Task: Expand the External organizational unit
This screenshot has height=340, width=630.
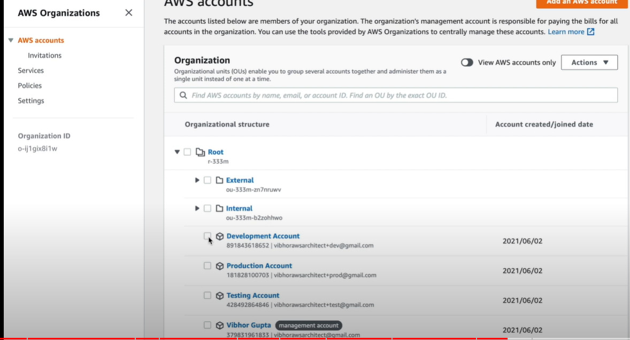Action: [197, 180]
